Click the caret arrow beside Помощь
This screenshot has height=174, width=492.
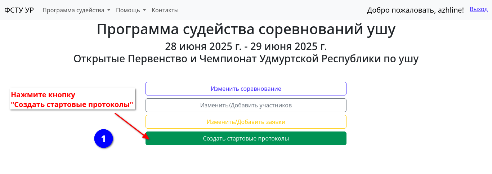(x=144, y=10)
